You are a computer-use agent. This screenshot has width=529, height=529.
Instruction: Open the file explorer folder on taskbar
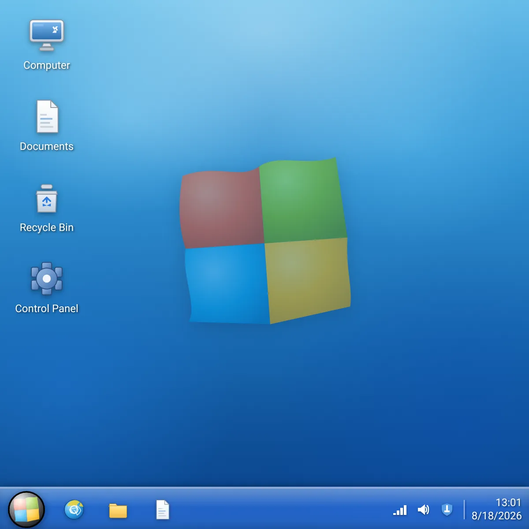coord(118,510)
